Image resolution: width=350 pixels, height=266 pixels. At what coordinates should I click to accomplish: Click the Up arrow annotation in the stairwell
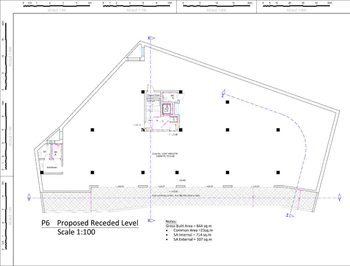pyautogui.click(x=157, y=120)
